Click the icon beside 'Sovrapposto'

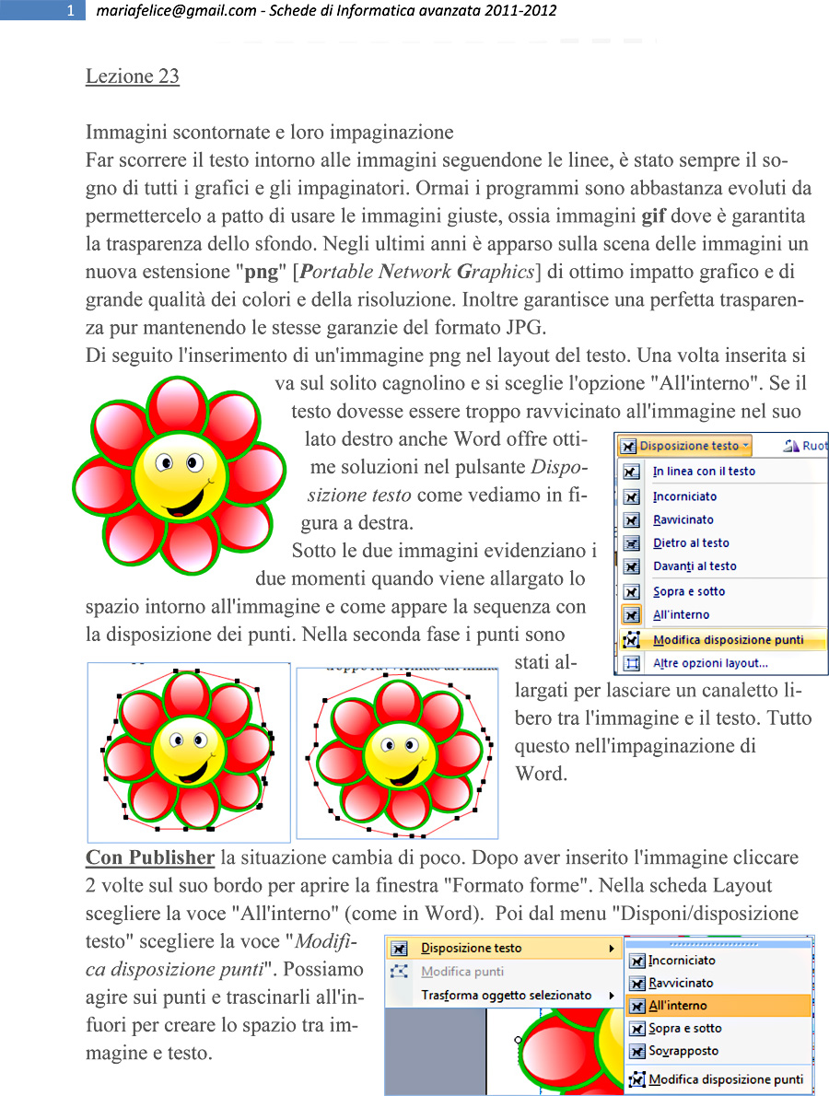(x=636, y=1051)
